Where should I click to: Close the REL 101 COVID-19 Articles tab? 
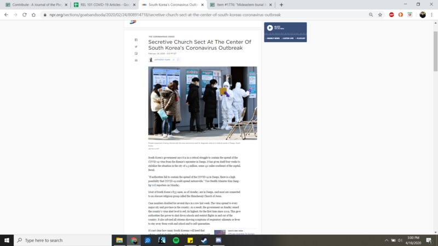134,5
